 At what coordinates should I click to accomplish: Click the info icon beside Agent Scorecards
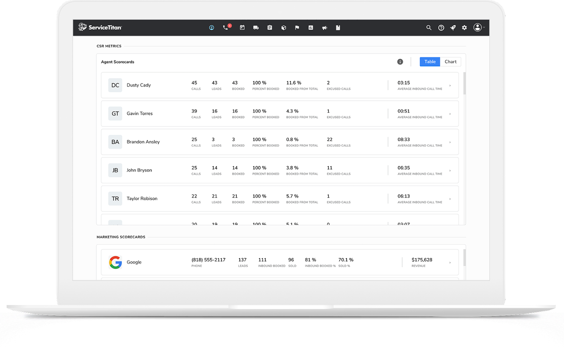pyautogui.click(x=400, y=61)
